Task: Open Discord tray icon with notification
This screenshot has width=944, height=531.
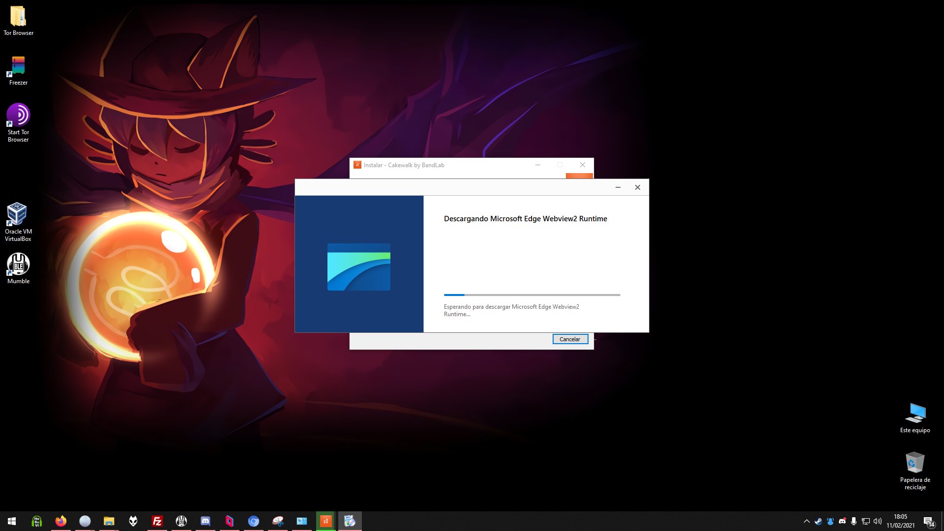Action: 842,521
